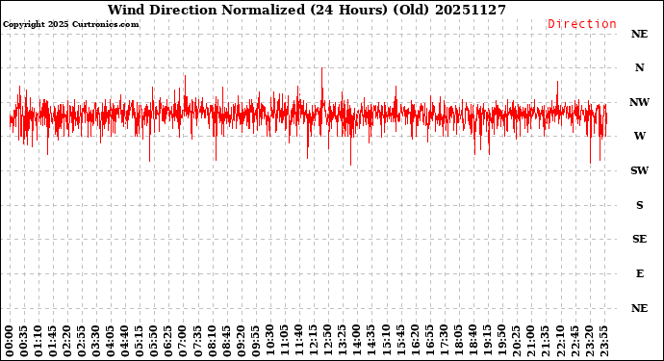The width and height of the screenshot is (664, 361).
Task: Click the "14:00" time label
Action: [x=357, y=342]
